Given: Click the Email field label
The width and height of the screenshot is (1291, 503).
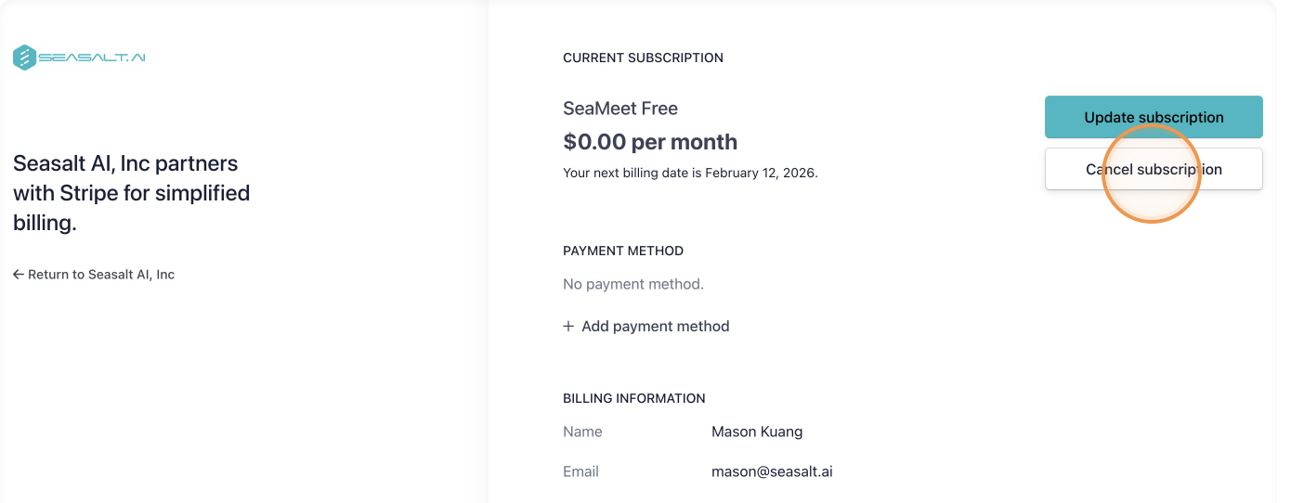Looking at the screenshot, I should click(x=580, y=471).
